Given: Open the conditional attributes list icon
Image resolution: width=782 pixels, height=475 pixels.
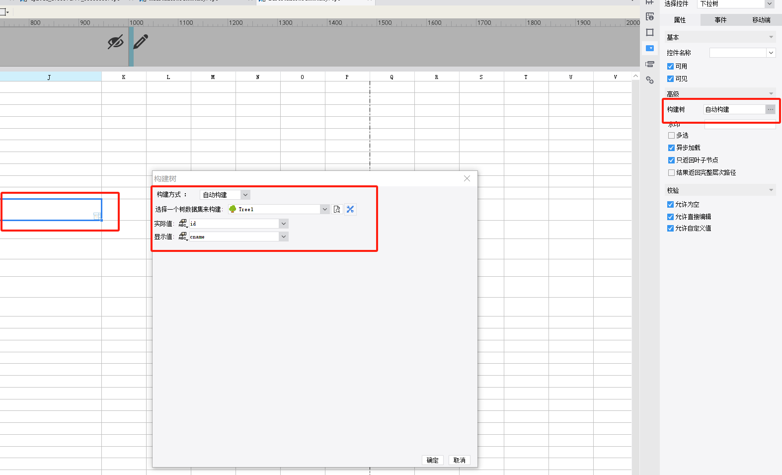Looking at the screenshot, I should (x=650, y=64).
